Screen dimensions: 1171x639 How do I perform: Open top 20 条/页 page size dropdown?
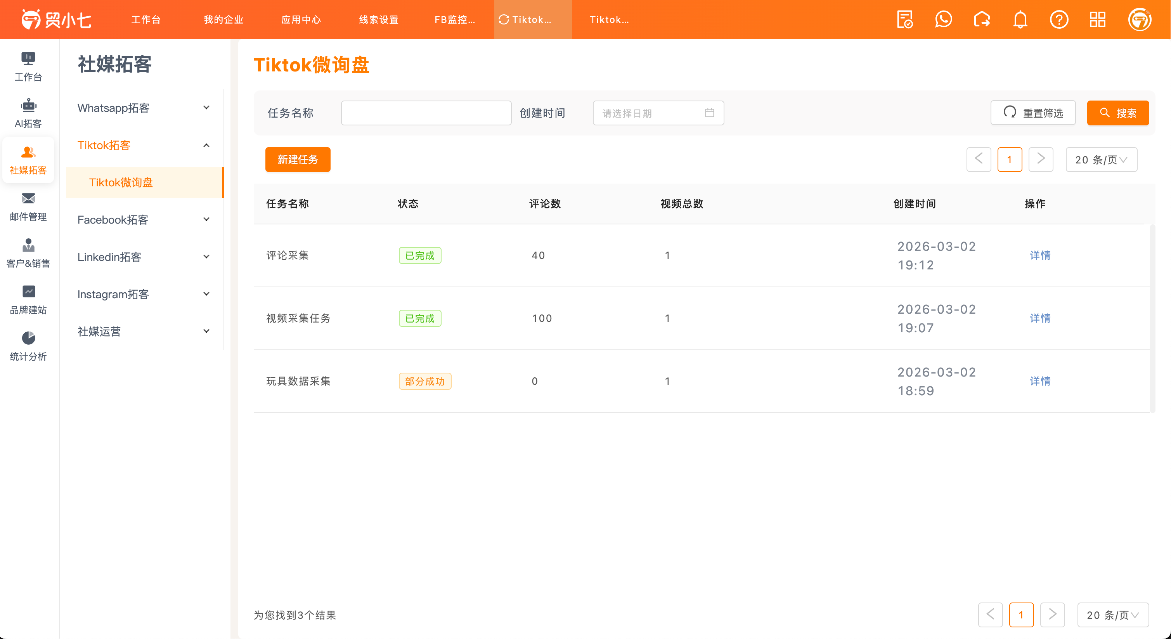[x=1101, y=159]
